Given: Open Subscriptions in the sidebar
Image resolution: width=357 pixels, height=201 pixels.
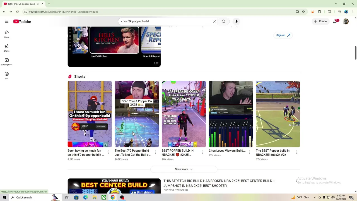Looking at the screenshot, I should [x=7, y=62].
